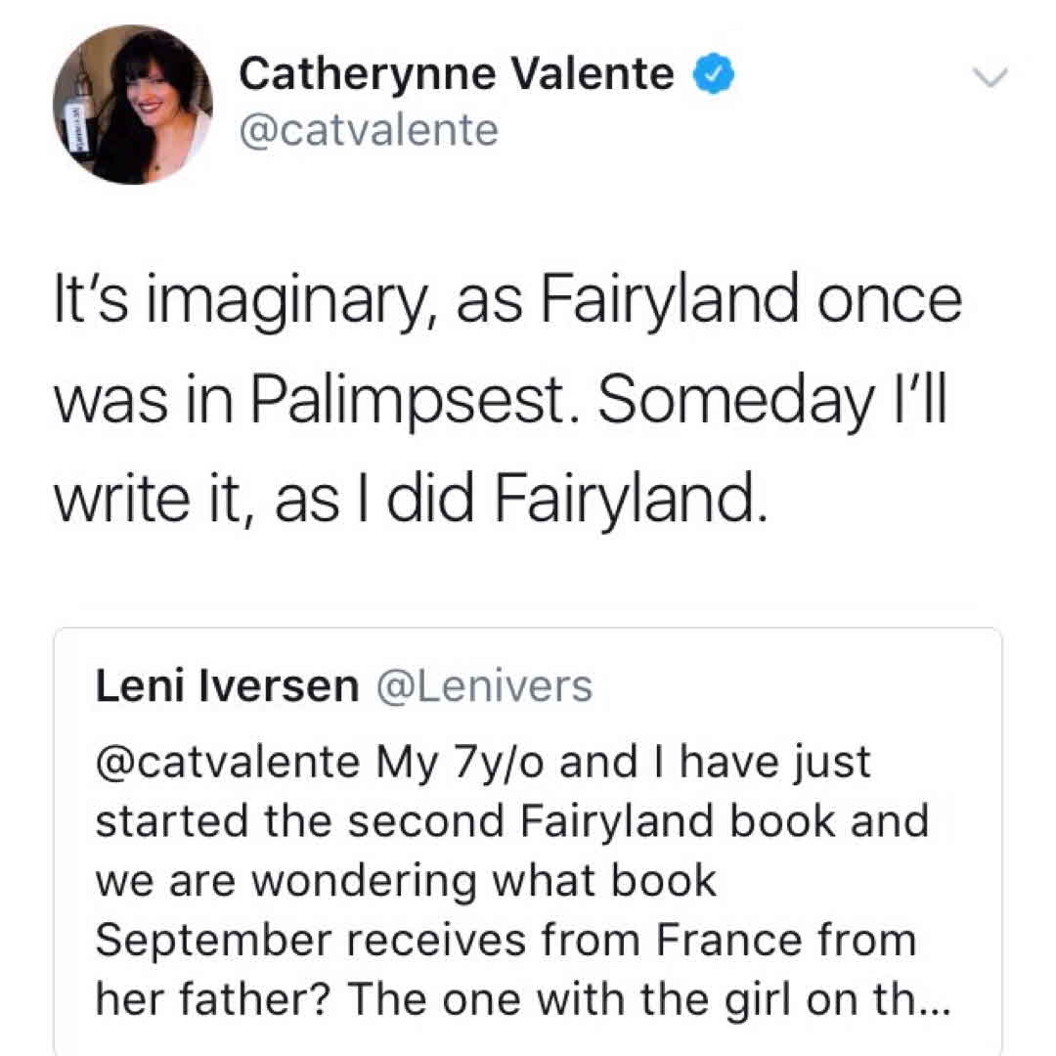Click the line "write it, as I did Fairyland."

tap(405, 500)
